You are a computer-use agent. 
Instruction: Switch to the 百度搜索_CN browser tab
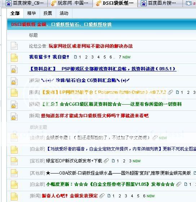[x=25, y=3]
